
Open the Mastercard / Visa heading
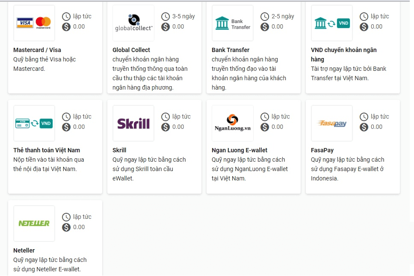coord(37,50)
